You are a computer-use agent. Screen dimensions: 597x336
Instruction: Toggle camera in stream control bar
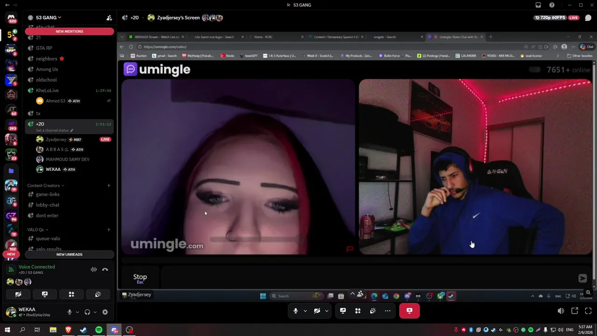point(317,311)
